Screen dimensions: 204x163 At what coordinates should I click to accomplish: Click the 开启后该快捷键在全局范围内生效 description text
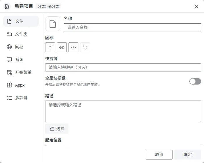click(x=72, y=85)
